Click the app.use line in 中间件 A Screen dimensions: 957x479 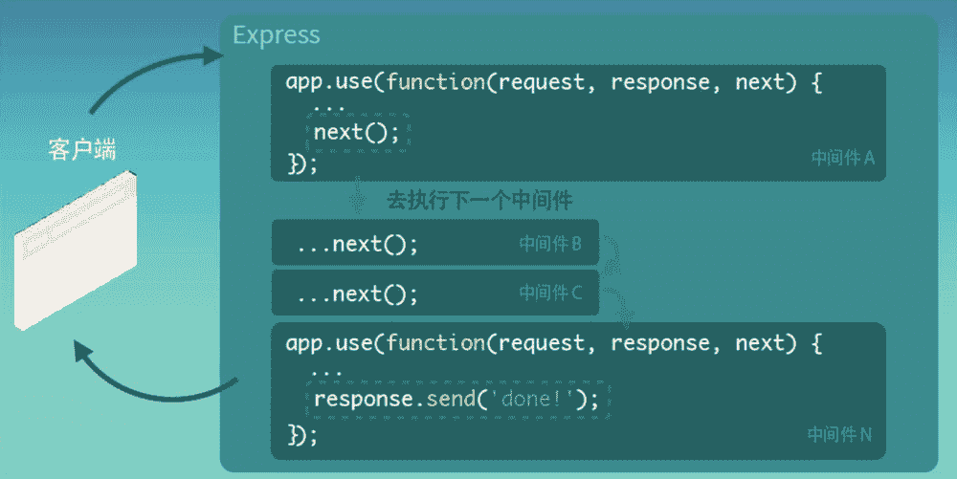(x=553, y=82)
